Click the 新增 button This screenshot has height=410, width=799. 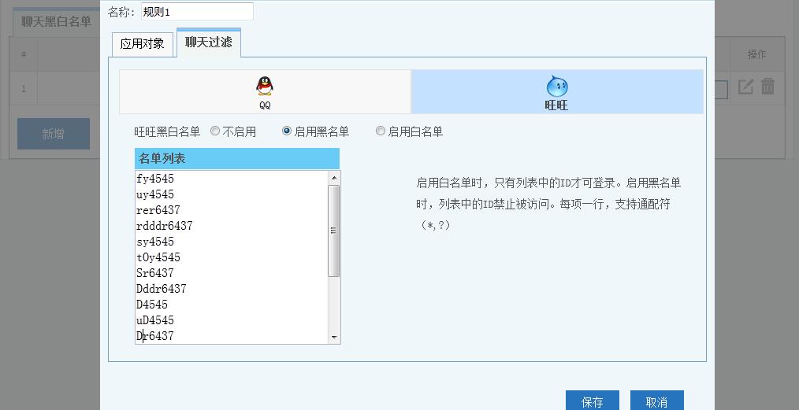(54, 135)
